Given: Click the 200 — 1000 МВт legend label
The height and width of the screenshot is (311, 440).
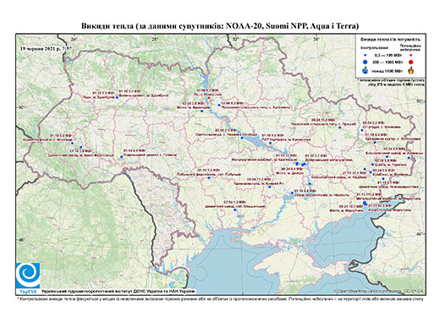Looking at the screenshot, I should 388,62.
